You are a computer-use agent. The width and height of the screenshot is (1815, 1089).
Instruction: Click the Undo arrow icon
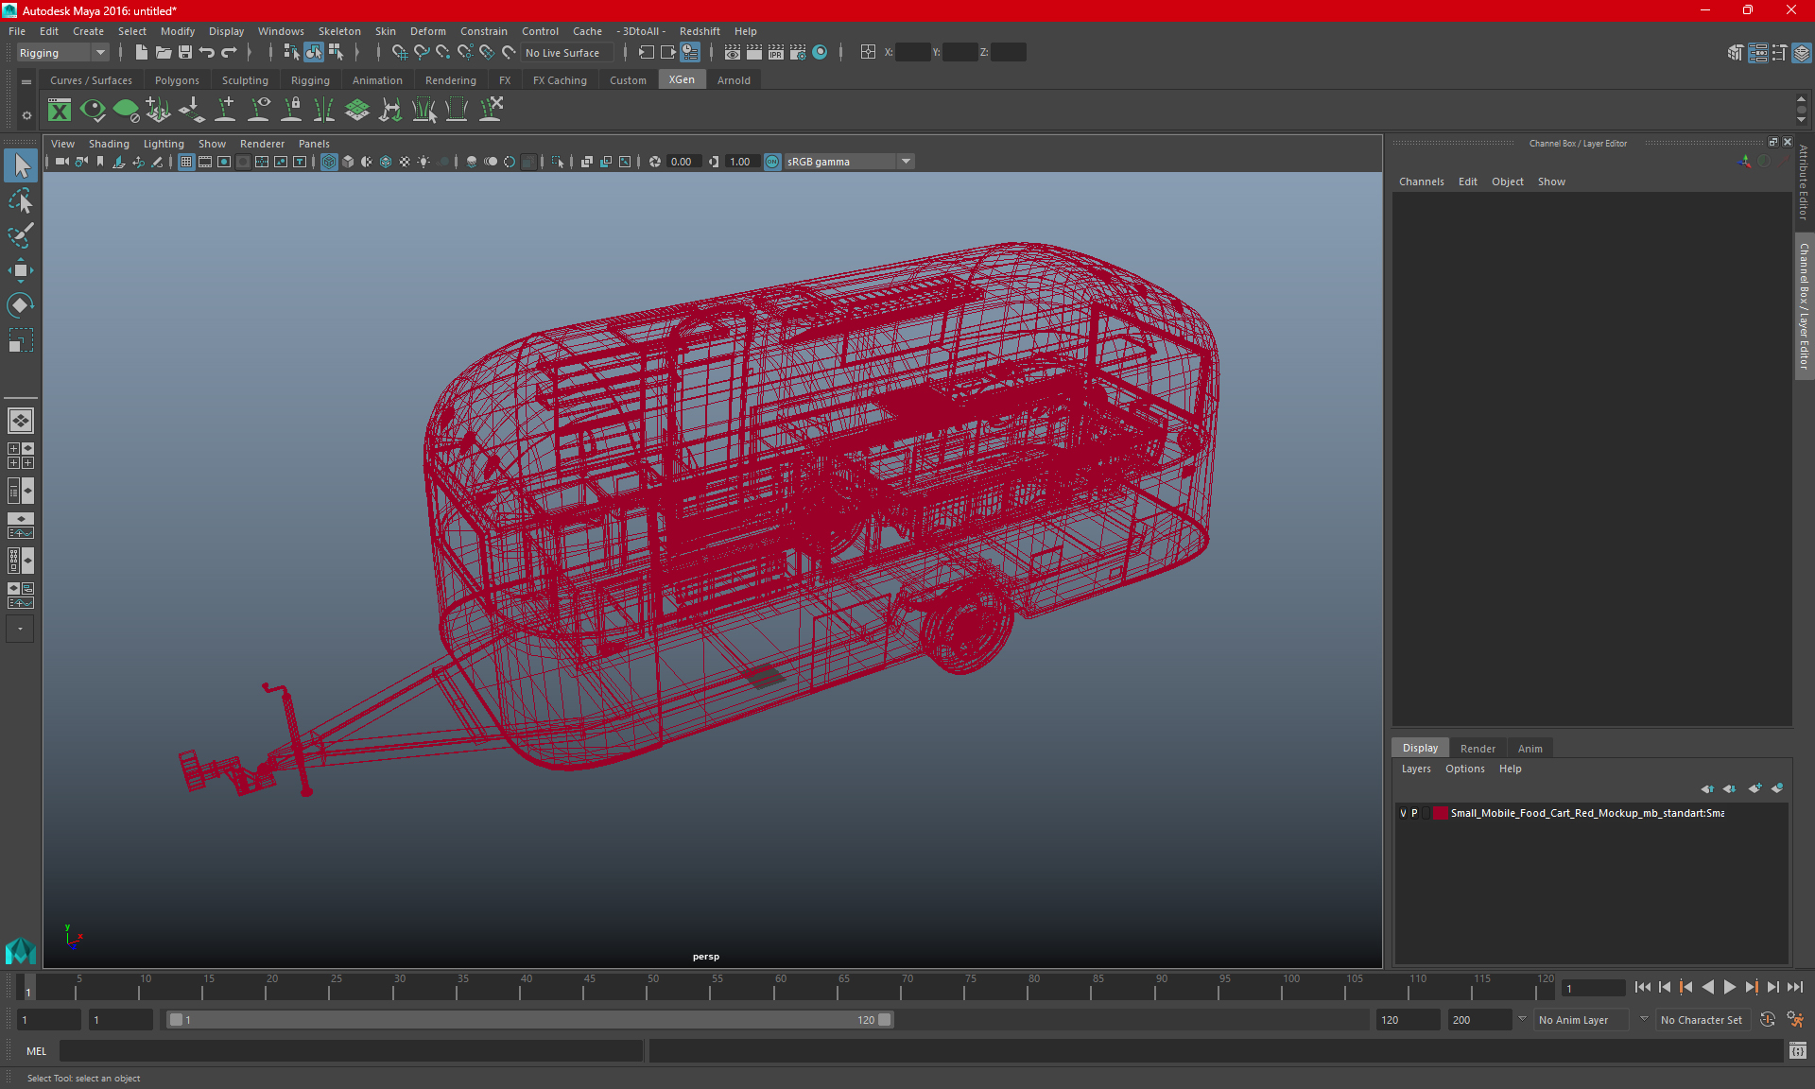[207, 53]
